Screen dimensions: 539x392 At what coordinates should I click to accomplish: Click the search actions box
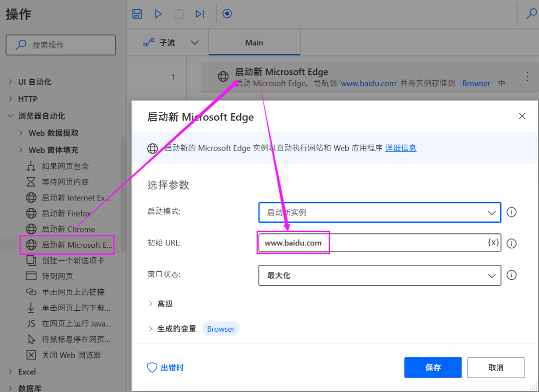pos(60,45)
